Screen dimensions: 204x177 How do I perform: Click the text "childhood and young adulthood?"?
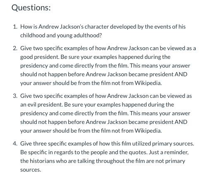click(61, 36)
